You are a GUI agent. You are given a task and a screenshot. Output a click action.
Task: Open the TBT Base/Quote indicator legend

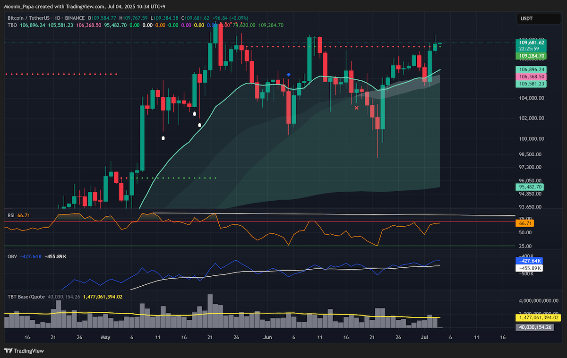click(x=26, y=297)
